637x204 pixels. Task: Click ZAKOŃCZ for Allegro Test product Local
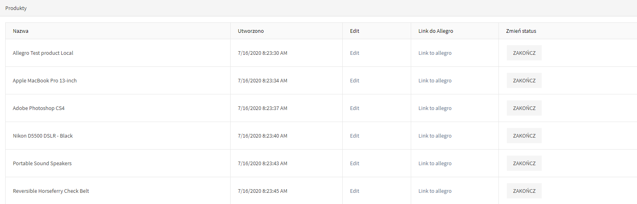coord(524,53)
